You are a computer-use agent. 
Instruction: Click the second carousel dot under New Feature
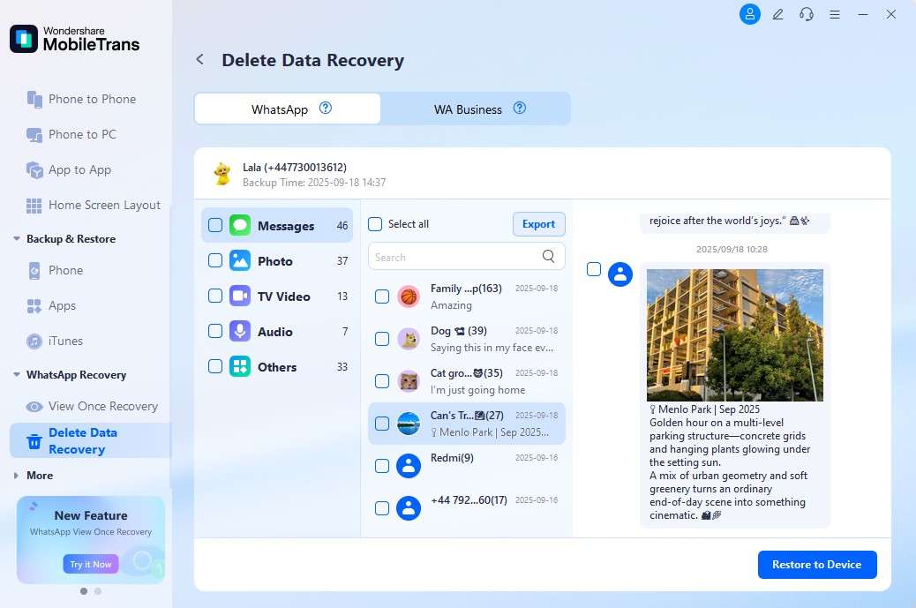[x=98, y=591]
